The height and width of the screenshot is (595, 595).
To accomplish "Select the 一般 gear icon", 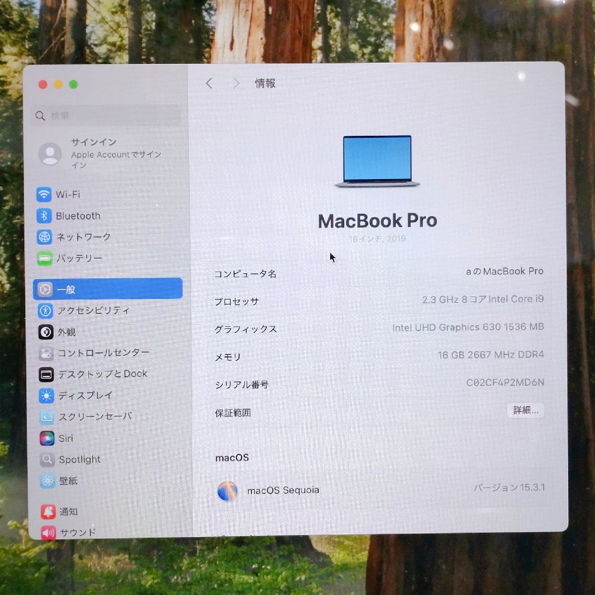I will click(x=45, y=289).
